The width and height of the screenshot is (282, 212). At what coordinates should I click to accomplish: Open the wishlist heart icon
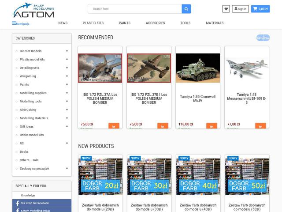click(226, 9)
